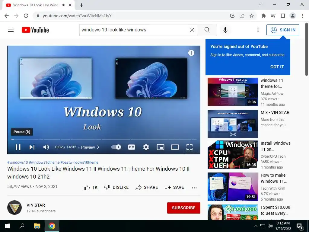This screenshot has width=309, height=232.
Task: Open more actions ellipsis under video
Action: (x=194, y=188)
